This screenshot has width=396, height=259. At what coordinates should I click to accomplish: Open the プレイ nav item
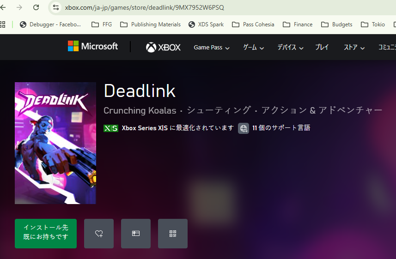[322, 47]
